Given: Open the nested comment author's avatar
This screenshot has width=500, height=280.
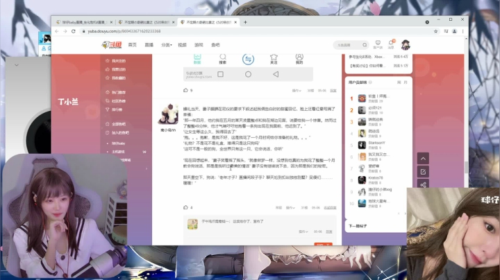Looking at the screenshot, I should click(192, 225).
